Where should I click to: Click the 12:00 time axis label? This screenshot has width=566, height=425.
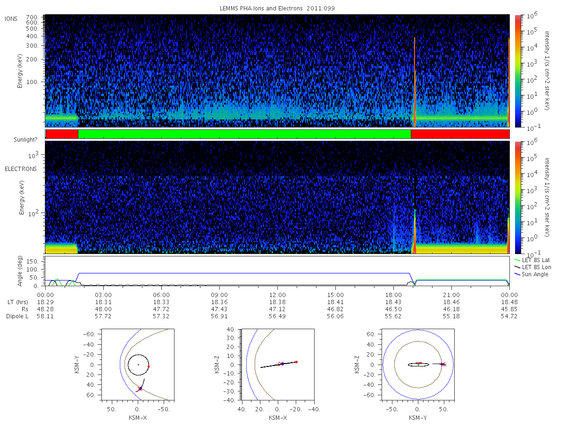(x=277, y=294)
